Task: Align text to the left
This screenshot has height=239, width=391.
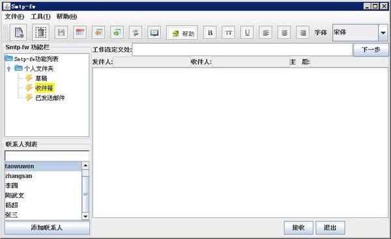Action: pyautogui.click(x=266, y=32)
